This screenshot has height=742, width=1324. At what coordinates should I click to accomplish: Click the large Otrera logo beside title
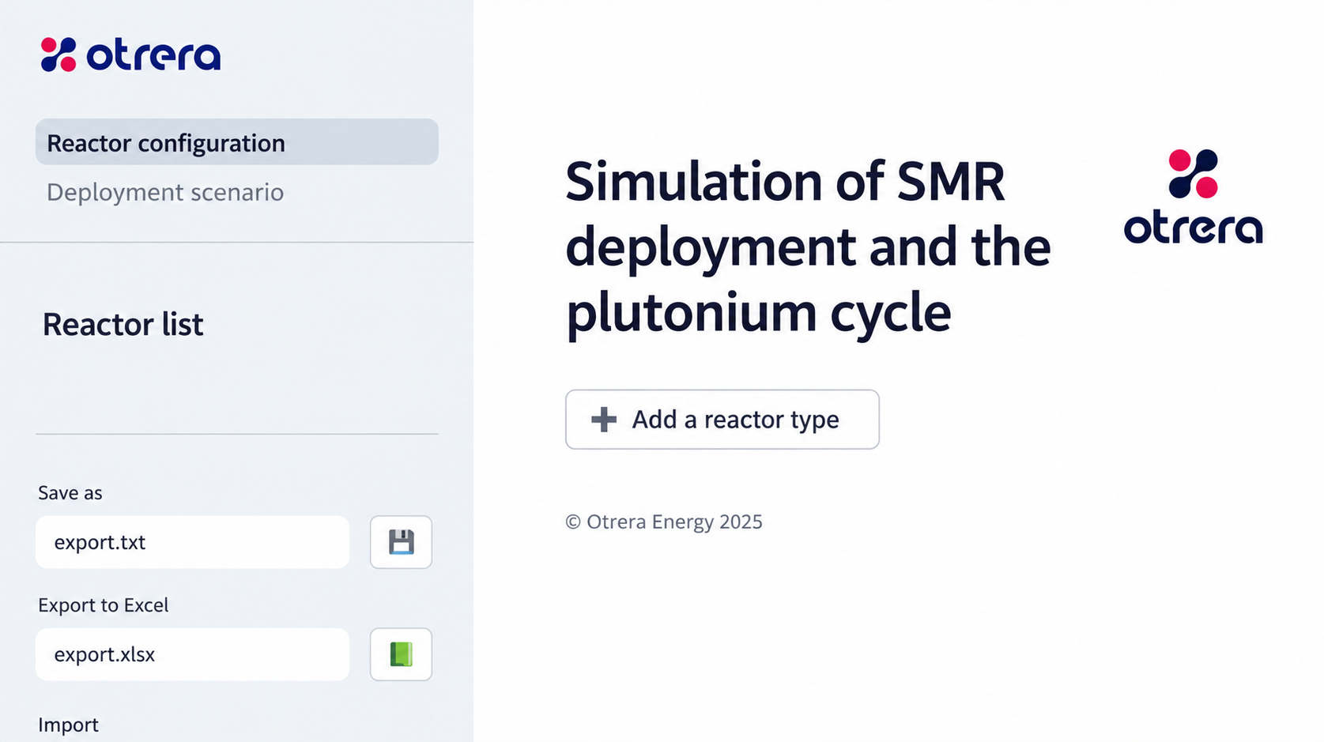point(1193,196)
